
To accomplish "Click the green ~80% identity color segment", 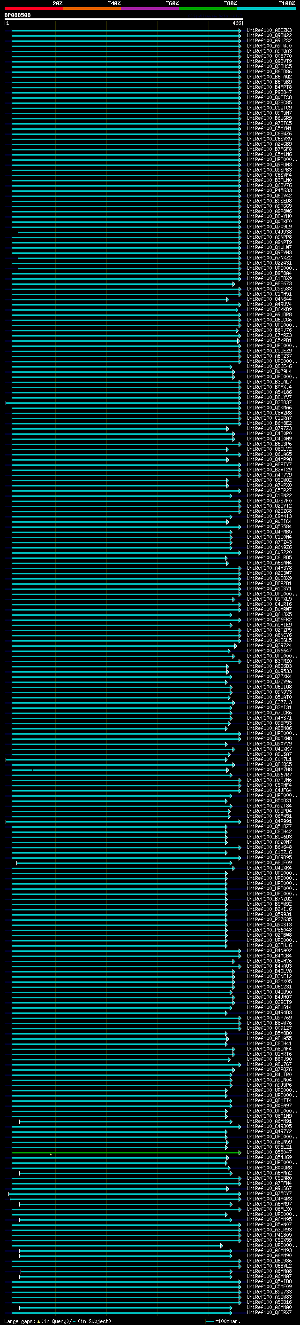I will (x=208, y=9).
